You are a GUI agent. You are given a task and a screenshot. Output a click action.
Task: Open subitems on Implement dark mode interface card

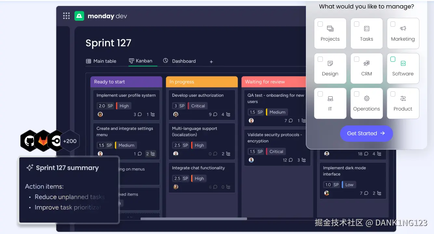pyautogui.click(x=377, y=193)
